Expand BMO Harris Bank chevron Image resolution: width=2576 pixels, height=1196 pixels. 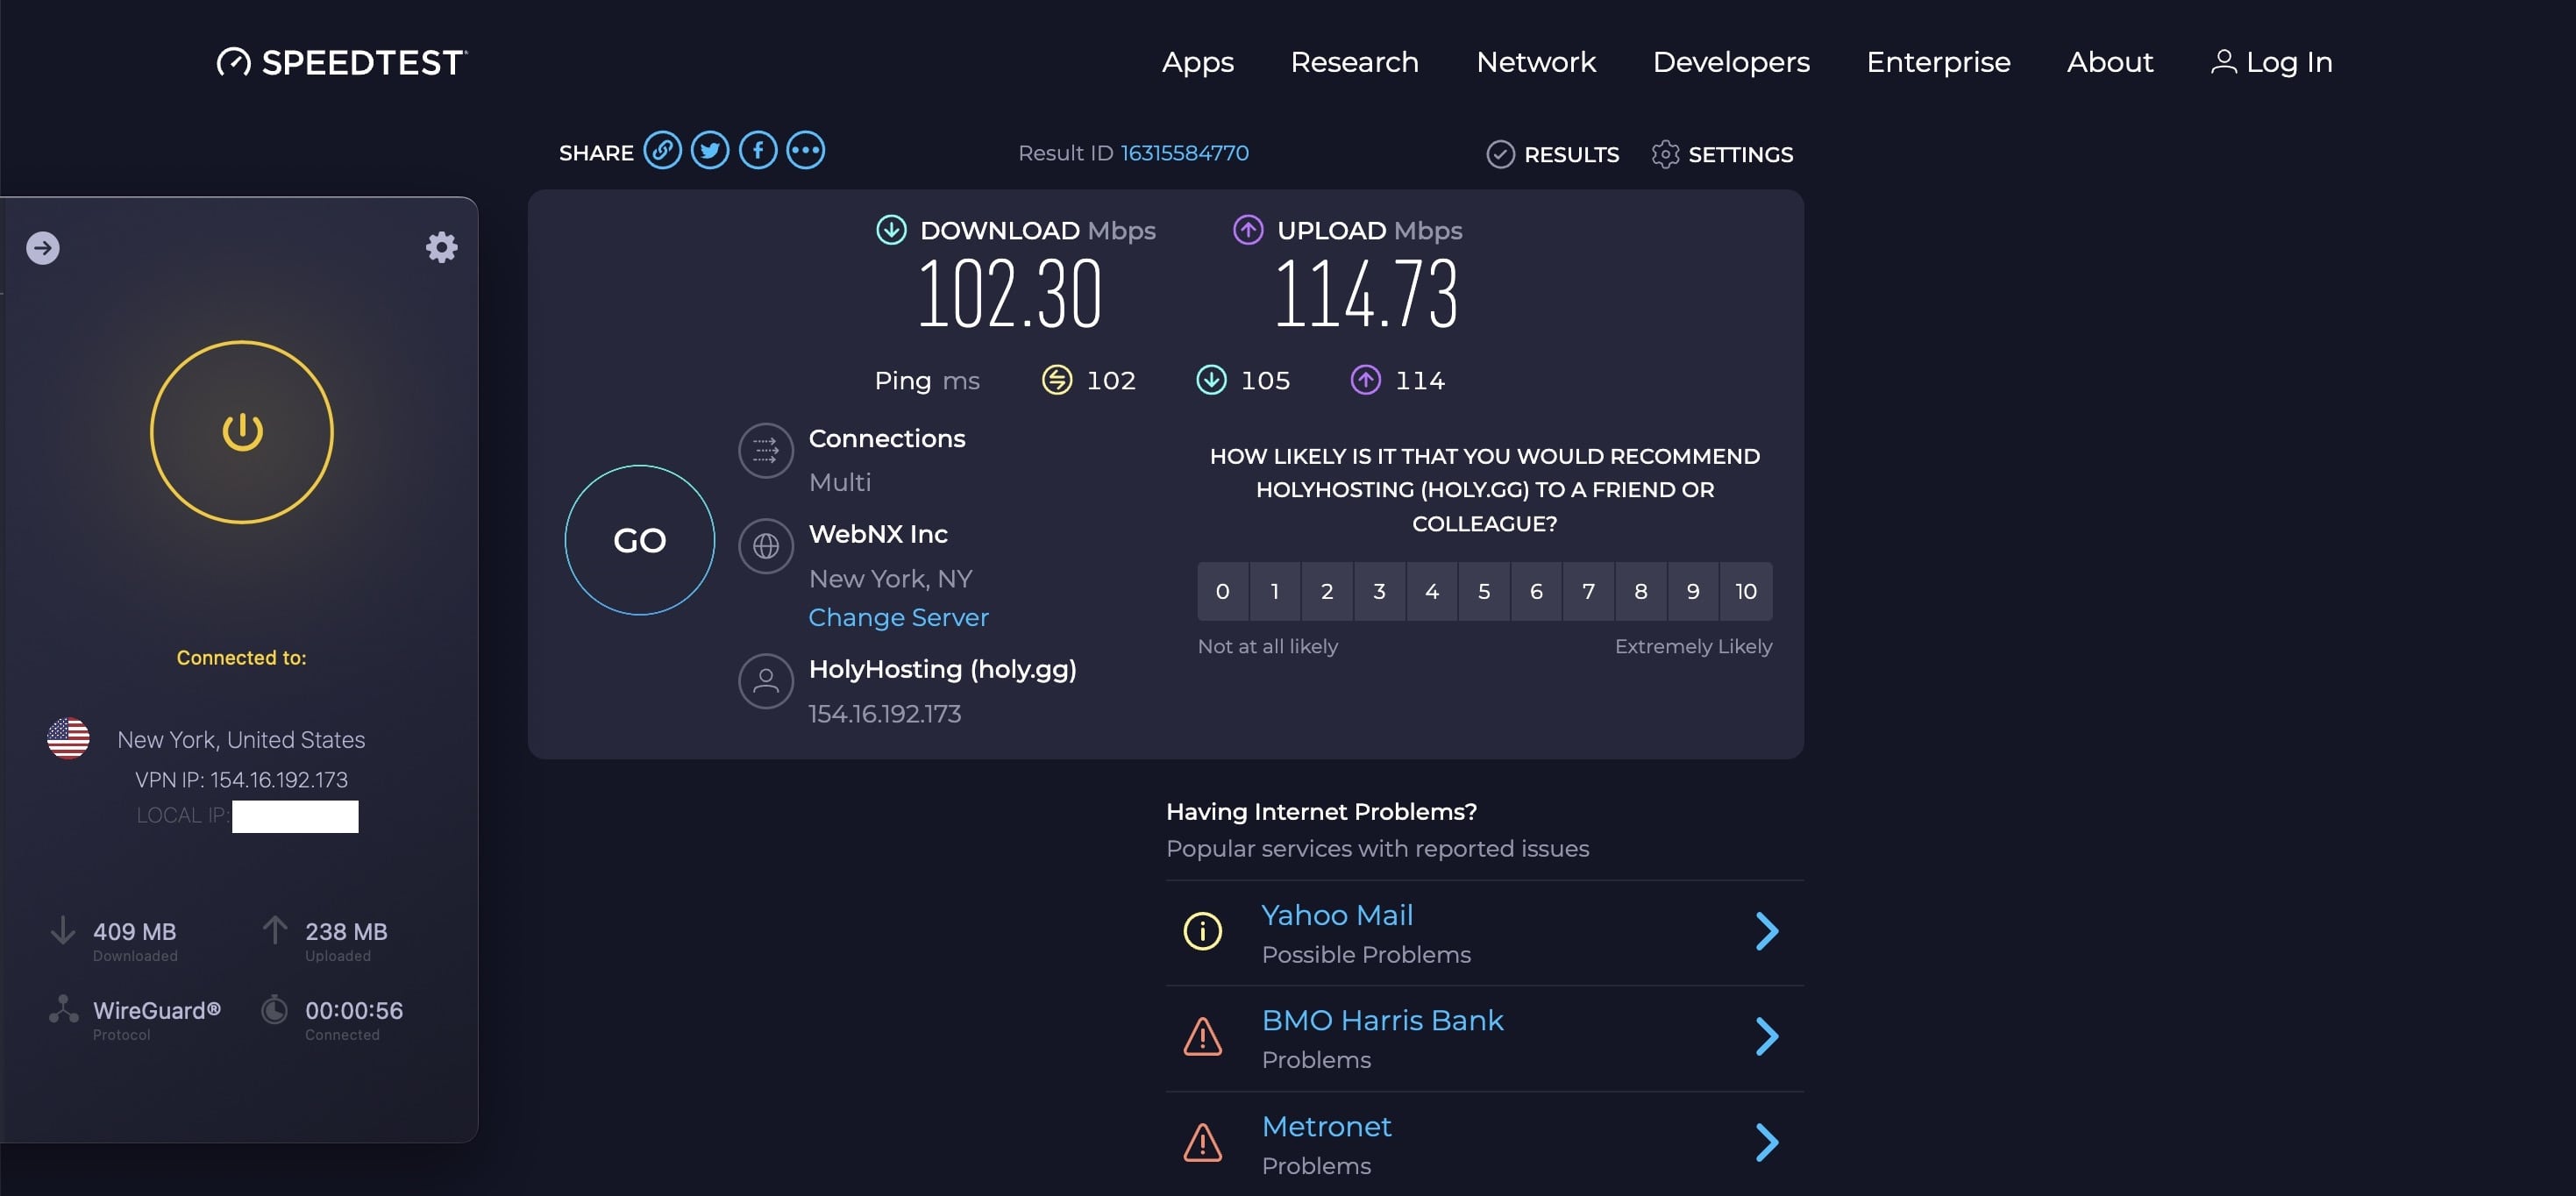pos(1767,1036)
